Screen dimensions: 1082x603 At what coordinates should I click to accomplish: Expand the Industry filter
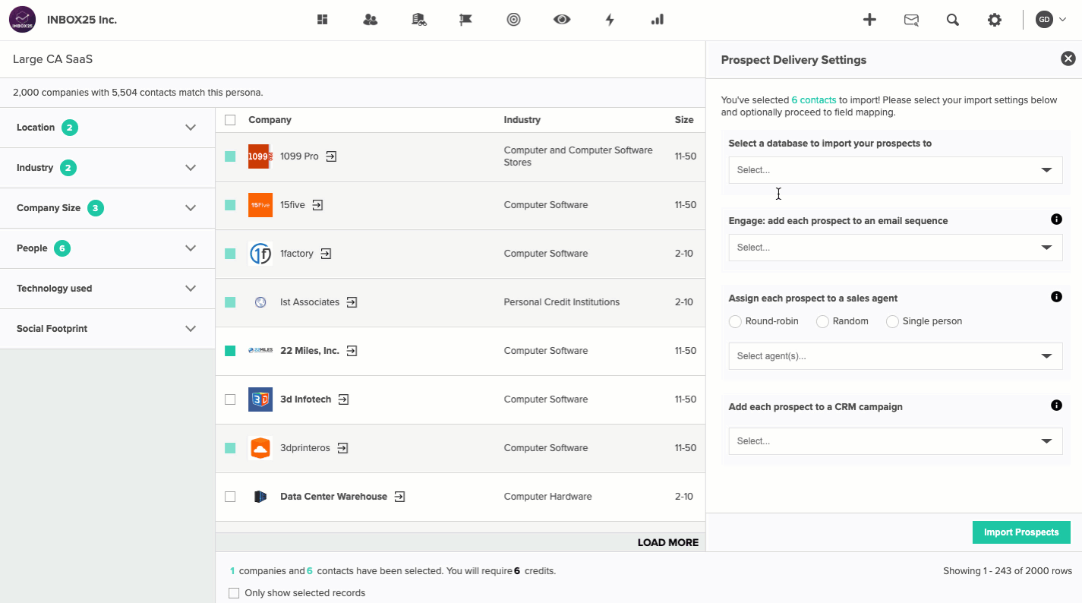click(x=108, y=168)
